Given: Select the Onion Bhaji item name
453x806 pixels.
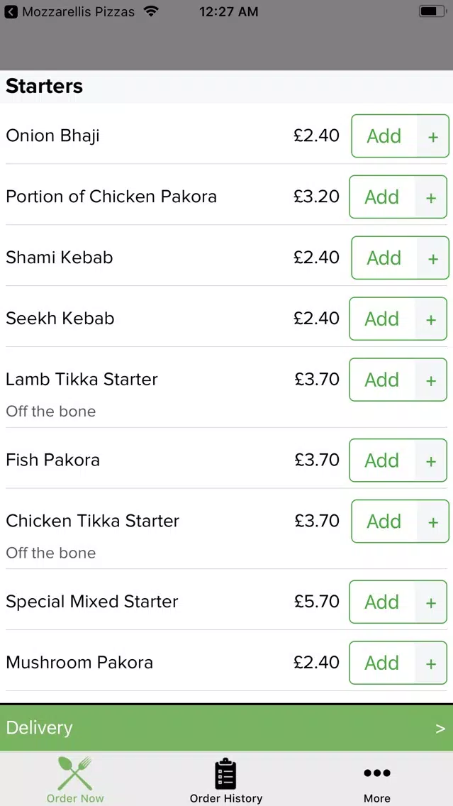Looking at the screenshot, I should (x=52, y=136).
